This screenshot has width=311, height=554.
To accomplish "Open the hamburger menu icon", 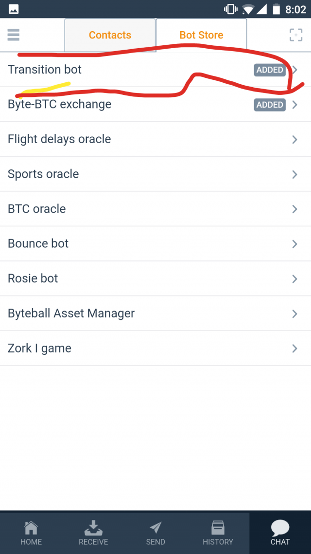I will coord(14,35).
